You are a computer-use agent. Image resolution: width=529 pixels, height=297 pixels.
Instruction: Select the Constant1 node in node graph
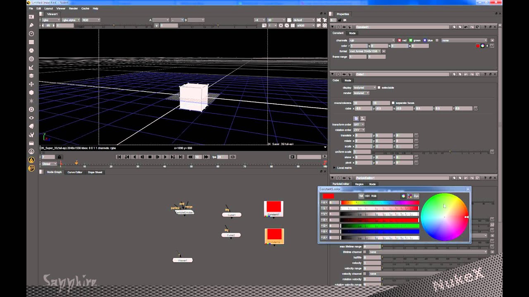274,209
